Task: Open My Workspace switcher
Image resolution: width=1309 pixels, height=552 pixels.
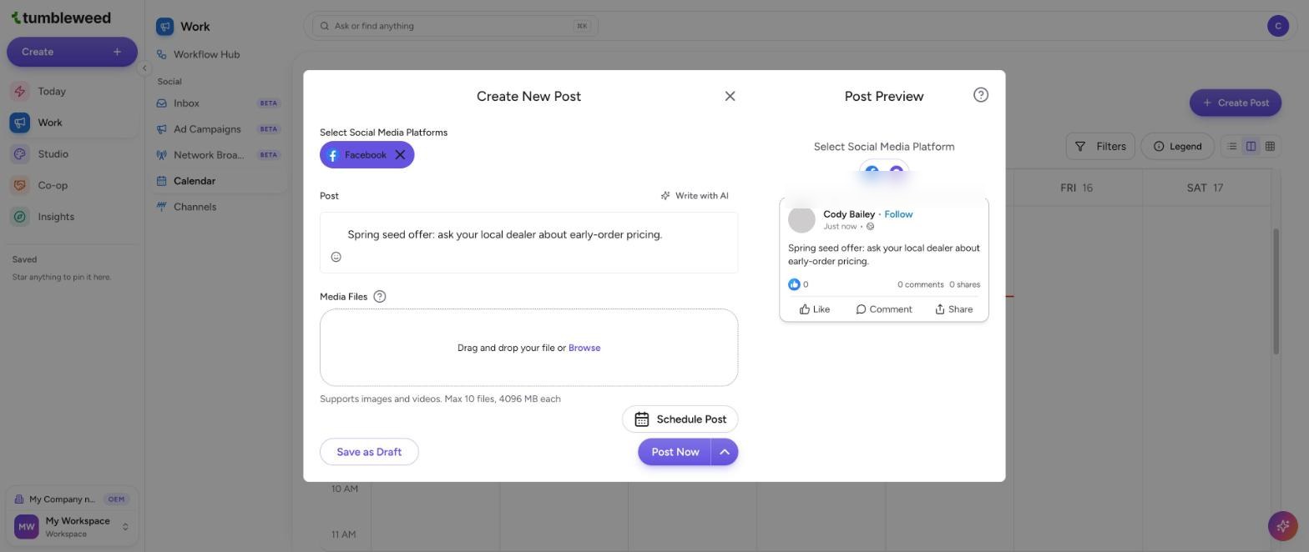Action: (x=72, y=527)
